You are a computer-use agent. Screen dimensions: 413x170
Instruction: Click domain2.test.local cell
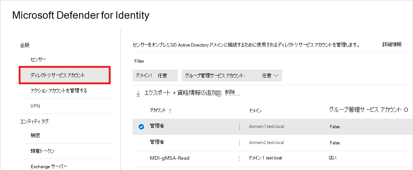(x=267, y=143)
